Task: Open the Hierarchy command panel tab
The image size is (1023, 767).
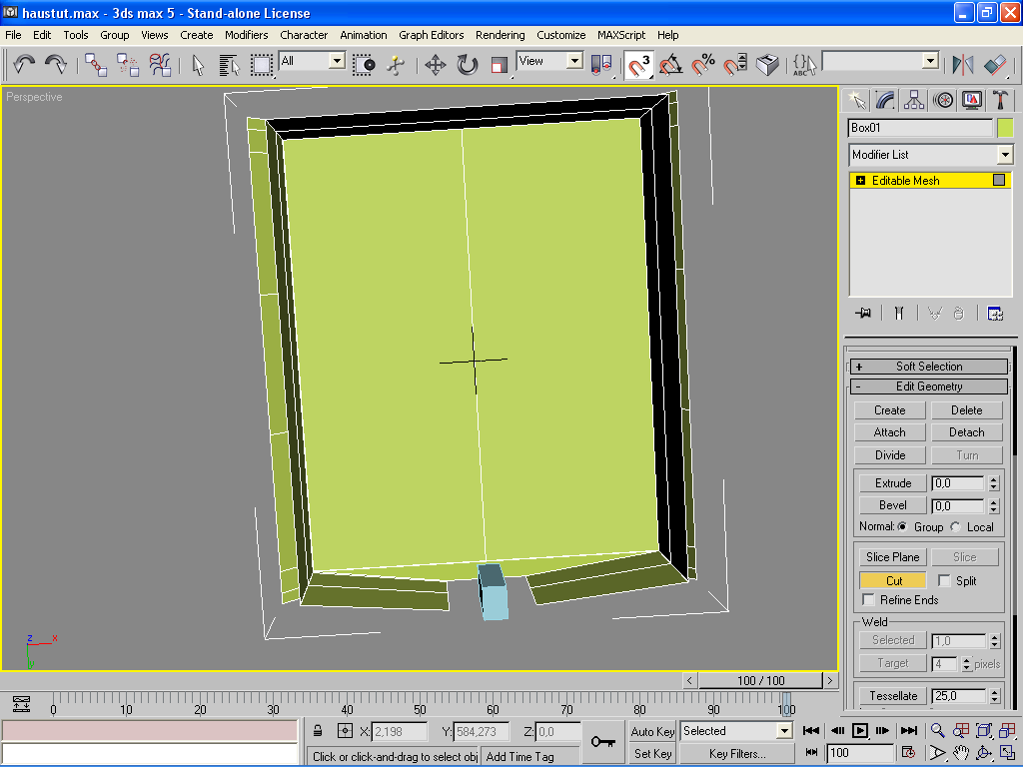Action: coord(913,100)
